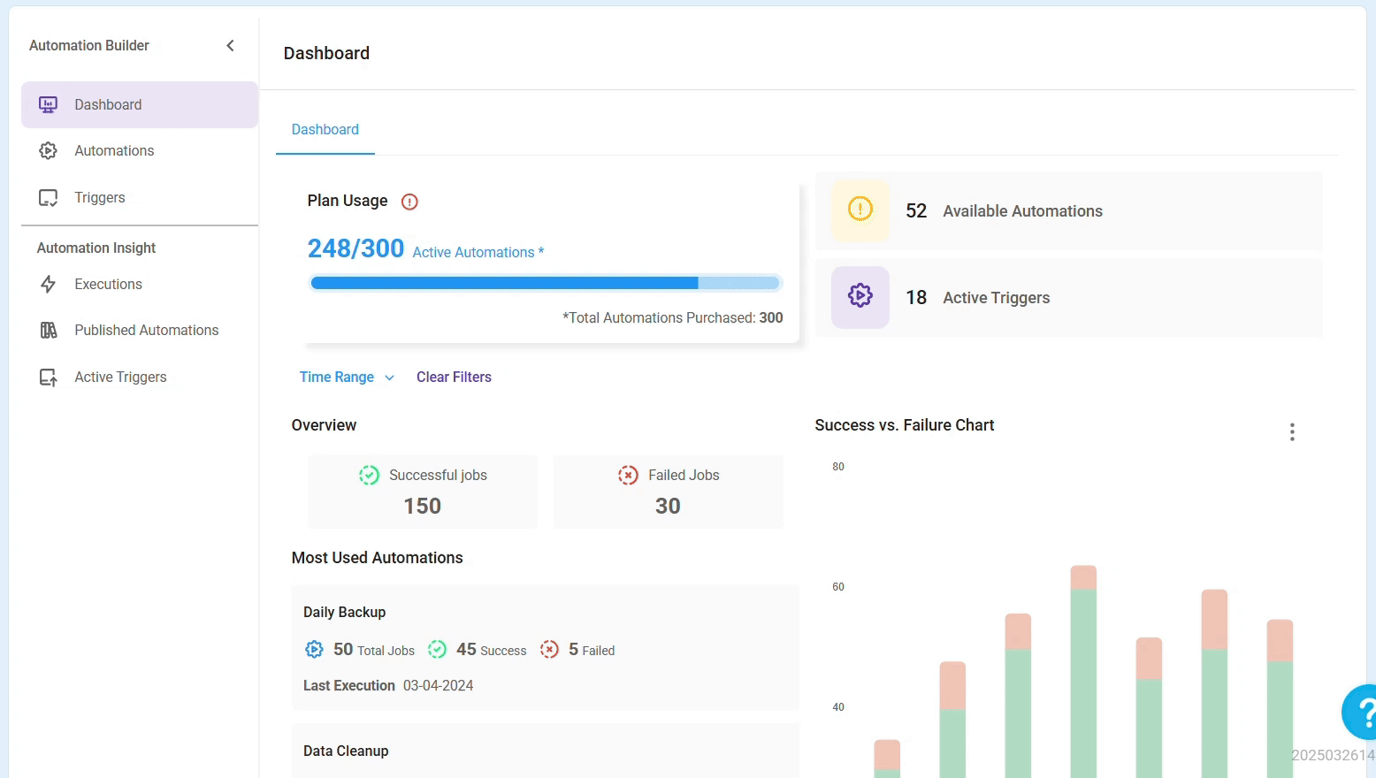The height and width of the screenshot is (778, 1376).
Task: Open the Time Range dropdown
Action: tap(347, 378)
